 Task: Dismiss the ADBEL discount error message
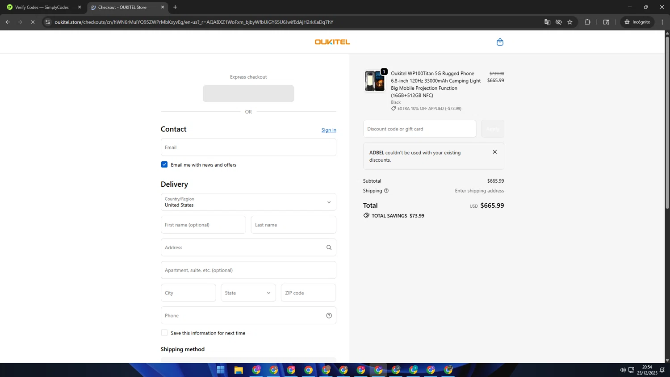tap(494, 152)
